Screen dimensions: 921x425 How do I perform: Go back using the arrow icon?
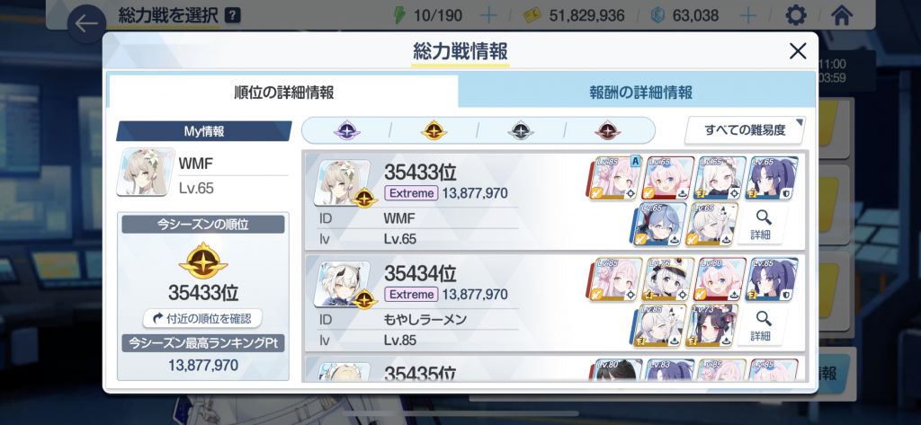click(x=86, y=23)
